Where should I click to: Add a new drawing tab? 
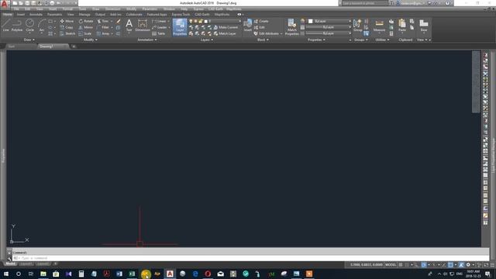[74, 46]
